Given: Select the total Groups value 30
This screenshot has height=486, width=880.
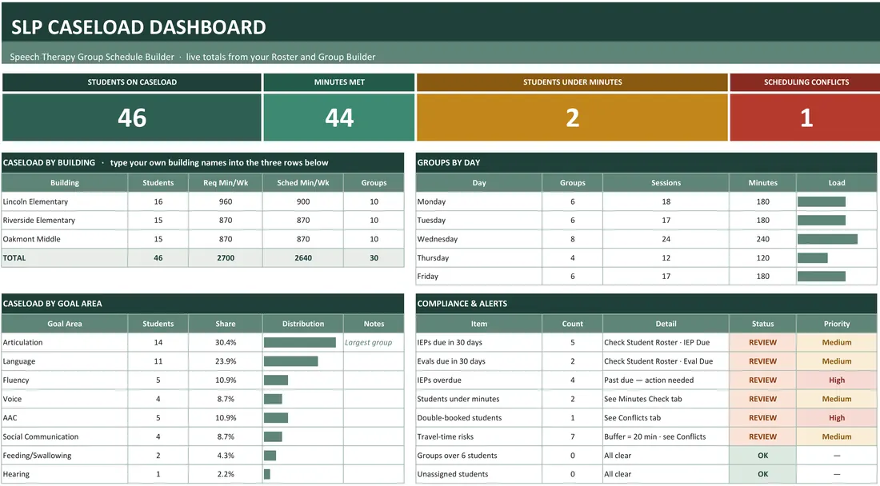Looking at the screenshot, I should point(374,258).
